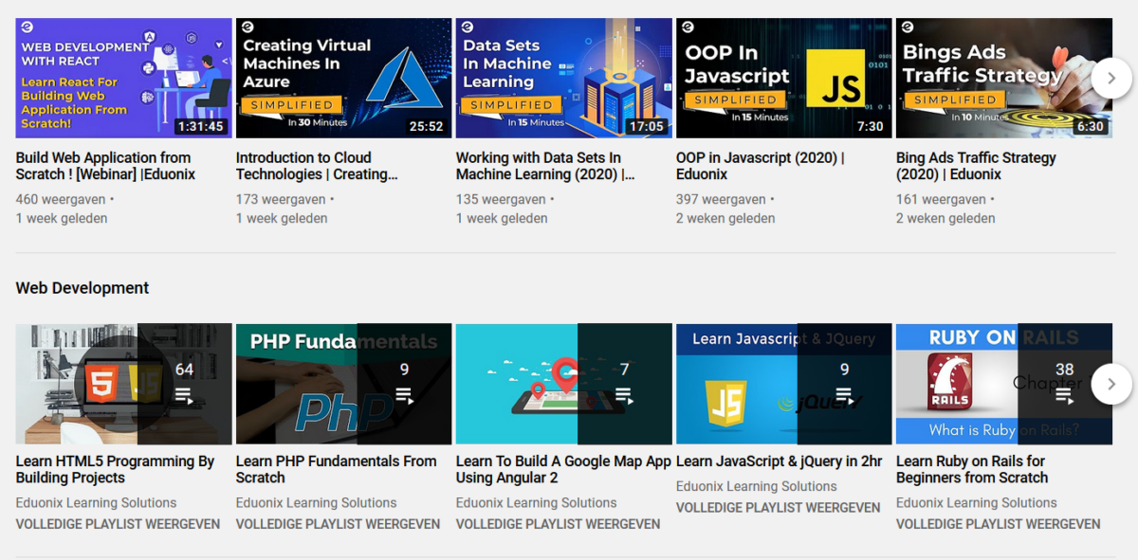1138x560 pixels.
Task: Open Eduonix Learning Solutions channel under HTML5 playlist
Action: click(x=97, y=503)
